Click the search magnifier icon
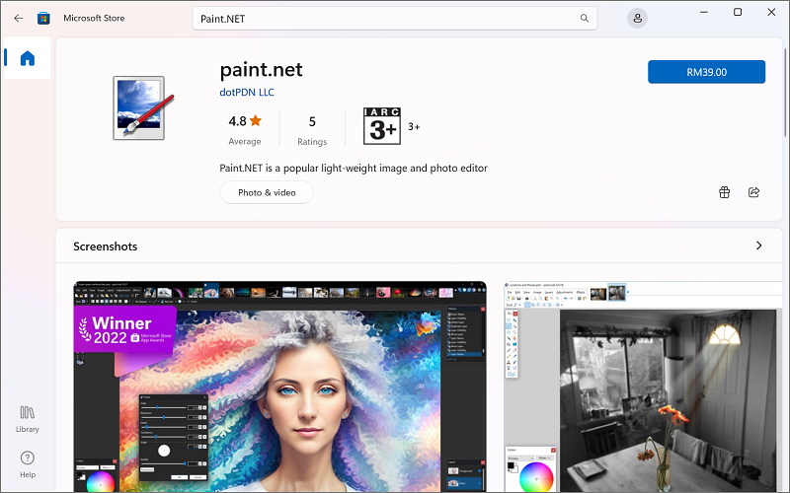 584,18
